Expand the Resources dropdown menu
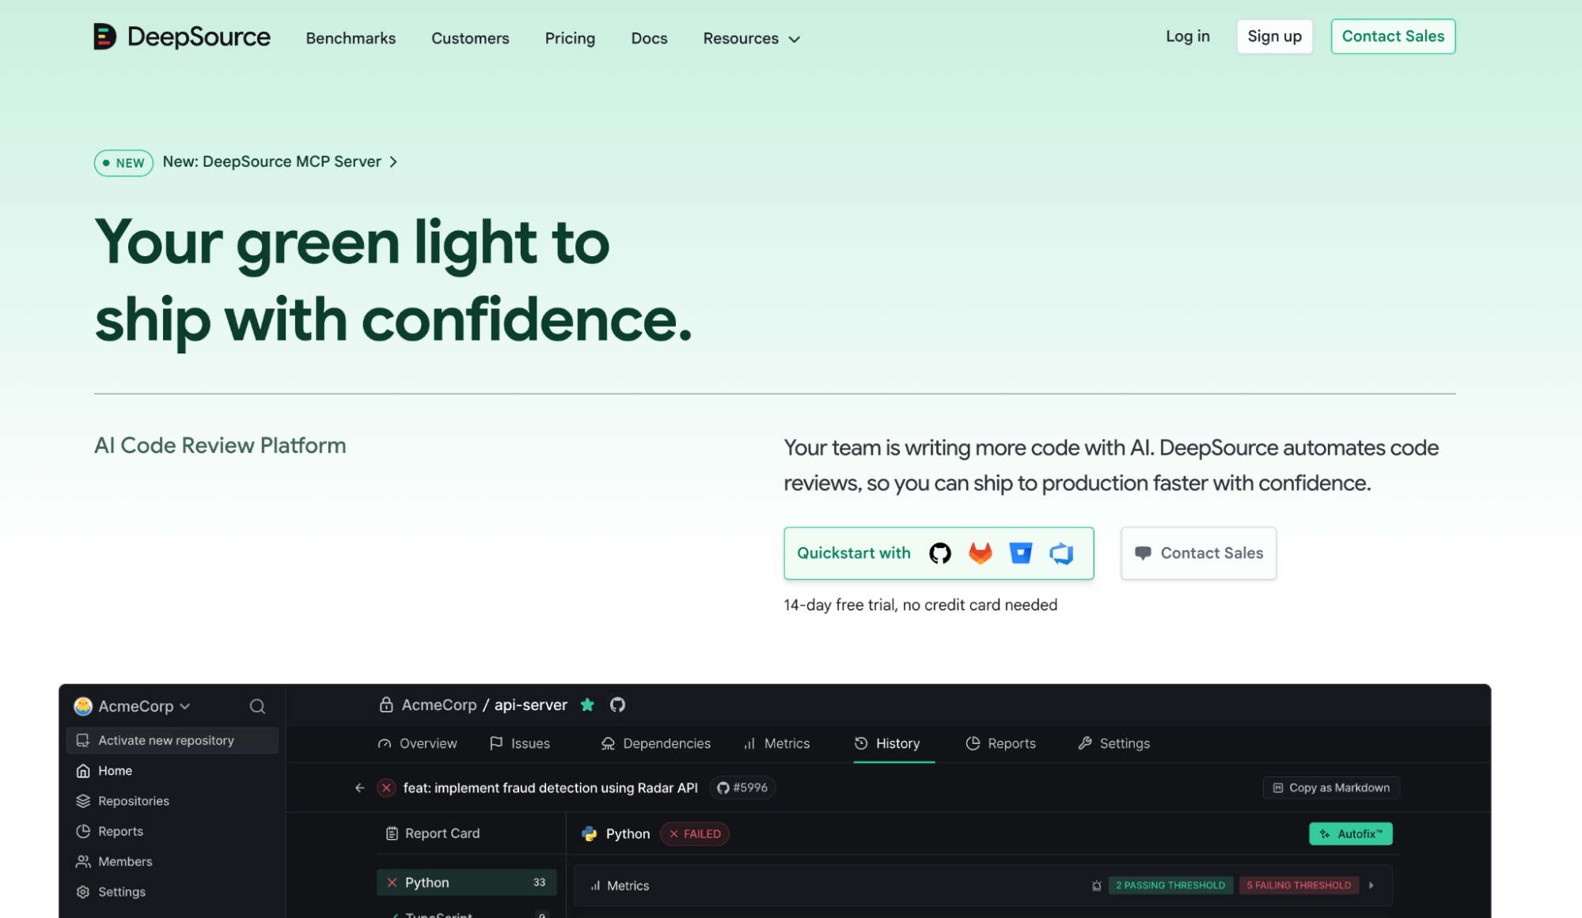The image size is (1582, 918). pos(752,39)
